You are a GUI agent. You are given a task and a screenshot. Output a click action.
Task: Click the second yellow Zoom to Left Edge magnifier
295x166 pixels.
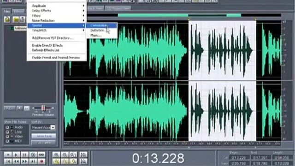click(65, 161)
